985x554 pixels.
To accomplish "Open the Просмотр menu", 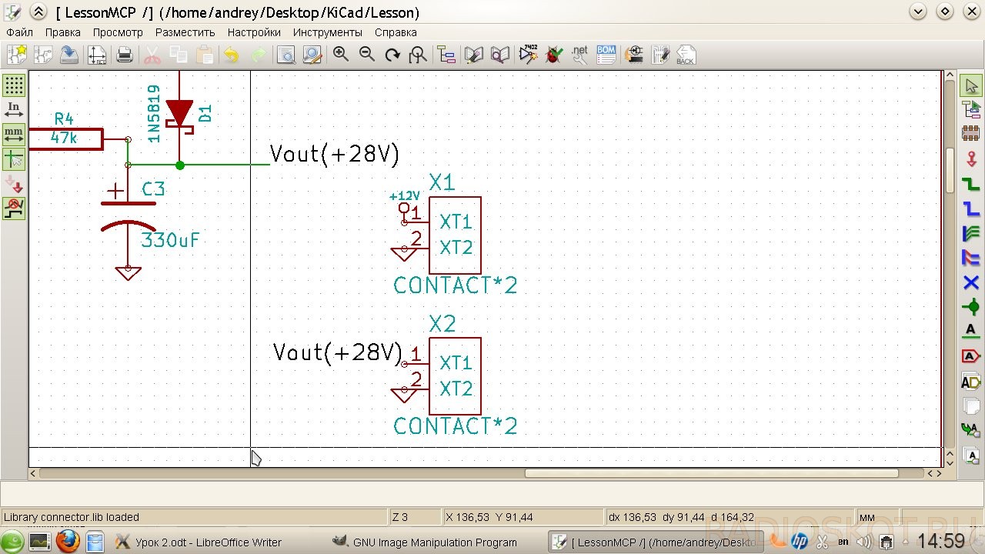I will click(x=118, y=32).
